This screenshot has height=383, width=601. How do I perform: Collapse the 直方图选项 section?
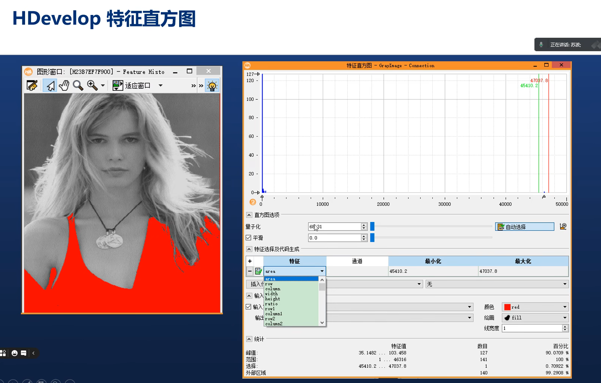[x=248, y=215]
